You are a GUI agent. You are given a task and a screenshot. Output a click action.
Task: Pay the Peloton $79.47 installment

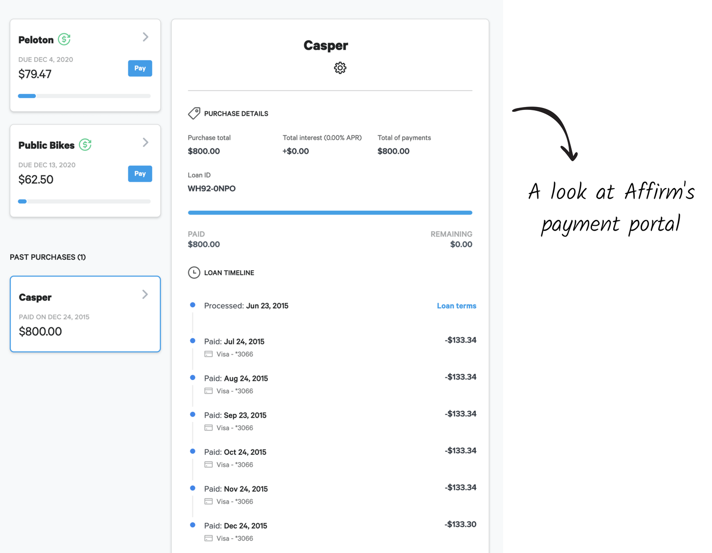click(140, 68)
